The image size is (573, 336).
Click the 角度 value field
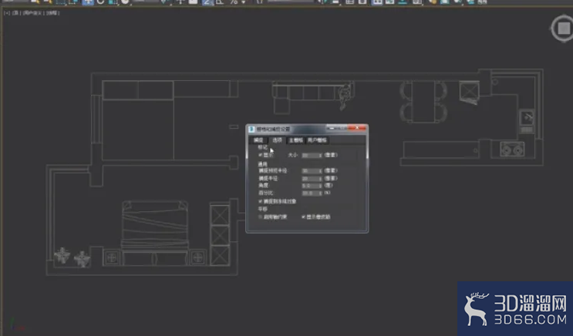tap(310, 186)
